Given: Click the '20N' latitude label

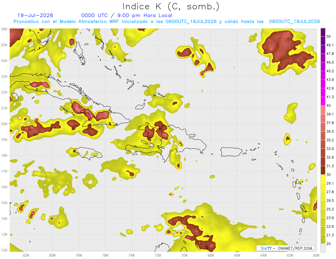Looking at the screenshot, I should click(4, 124).
